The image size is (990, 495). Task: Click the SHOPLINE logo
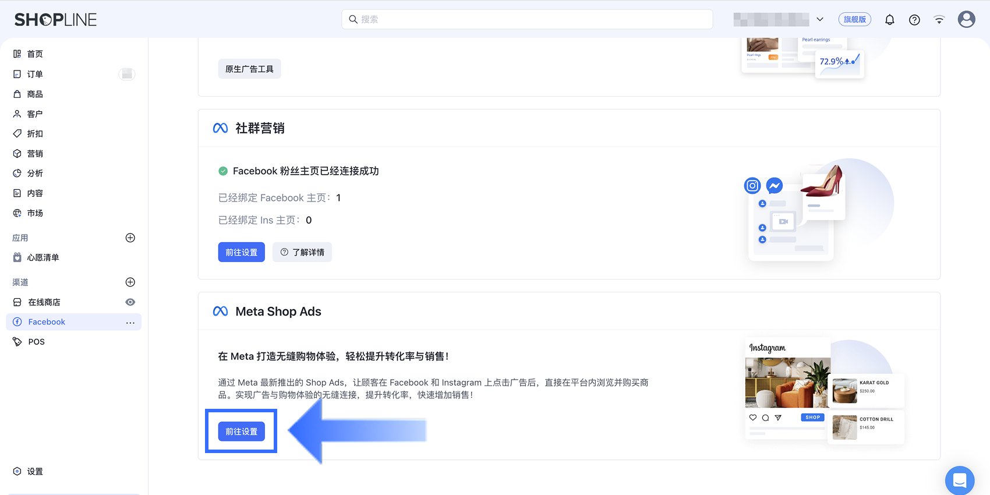55,20
